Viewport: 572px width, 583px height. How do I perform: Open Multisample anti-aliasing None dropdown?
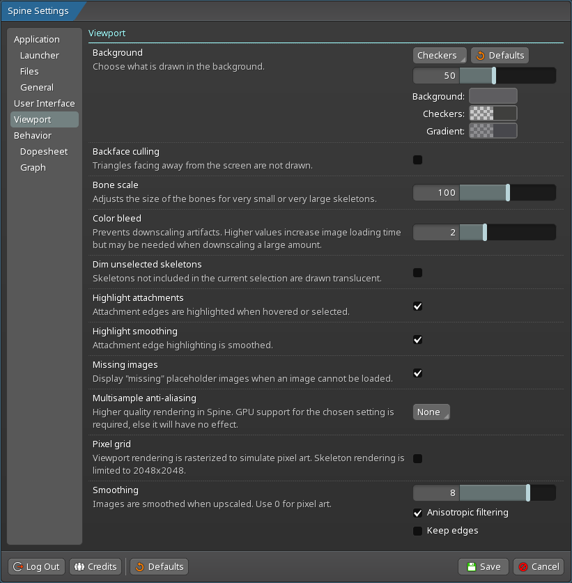[431, 412]
